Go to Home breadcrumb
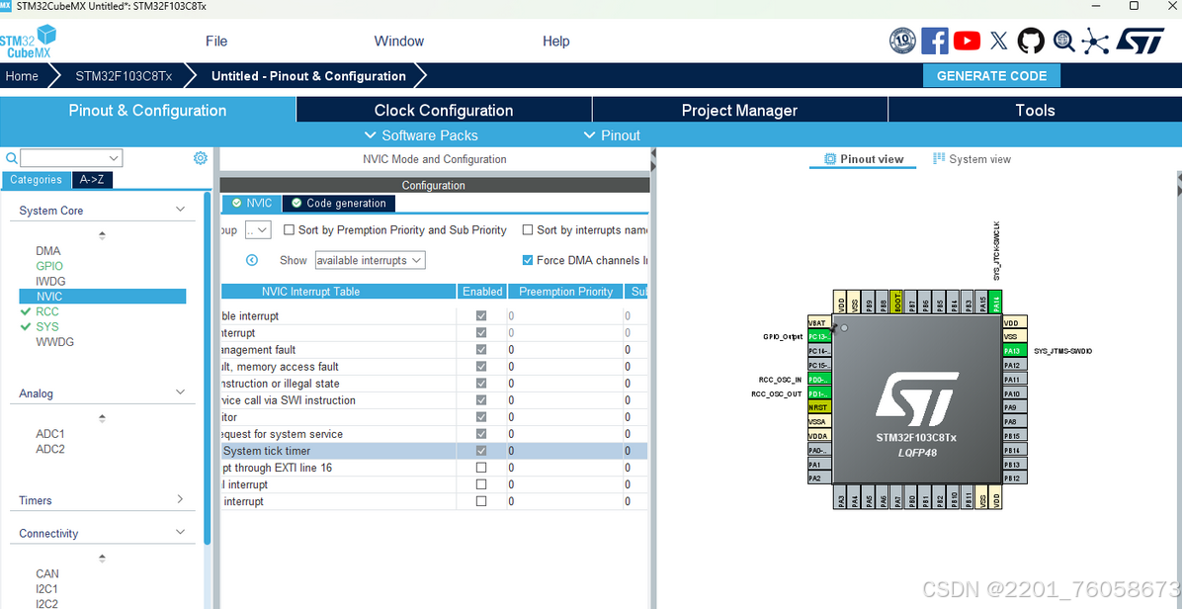The width and height of the screenshot is (1185, 609). tap(22, 75)
